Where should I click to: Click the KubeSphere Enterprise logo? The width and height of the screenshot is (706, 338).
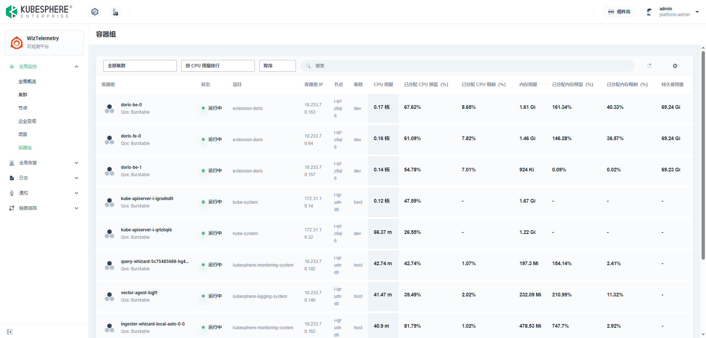point(39,12)
